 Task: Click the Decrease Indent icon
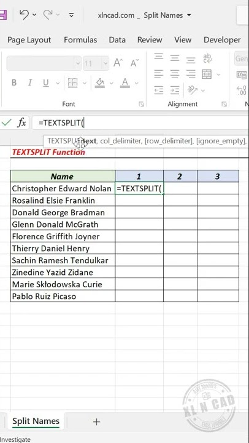[x=159, y=90]
